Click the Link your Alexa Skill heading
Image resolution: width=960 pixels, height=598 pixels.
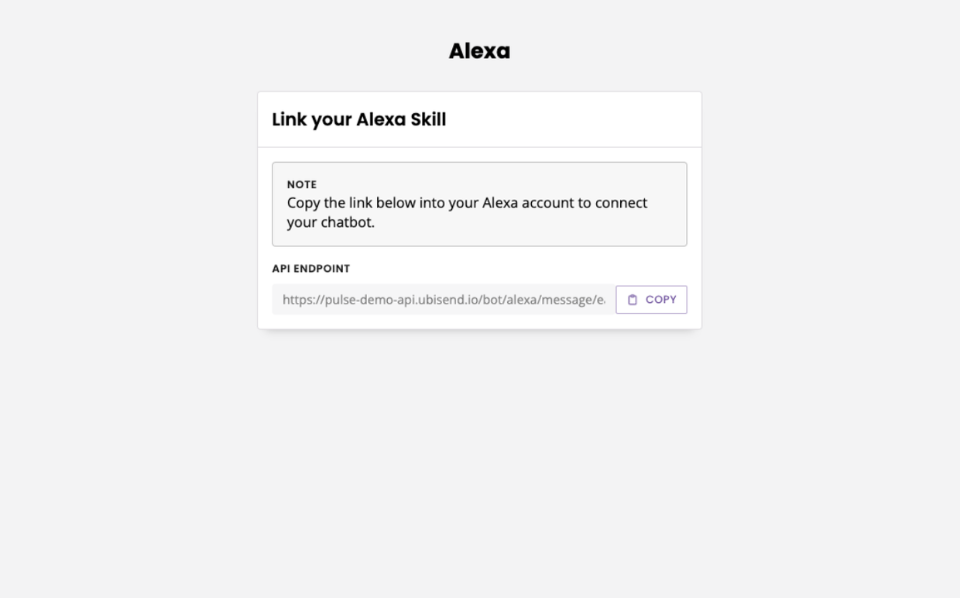[358, 119]
